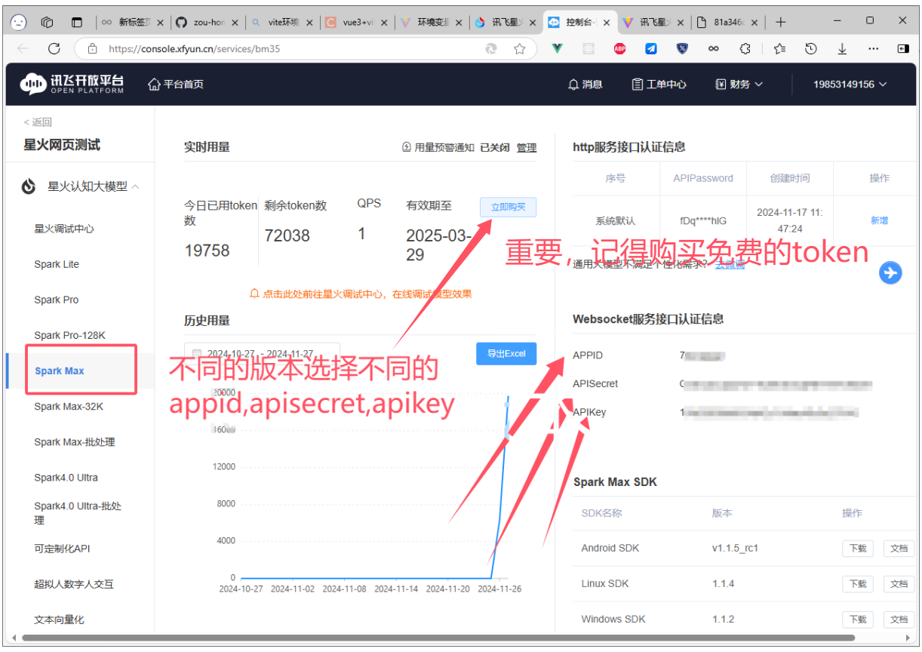The height and width of the screenshot is (652, 922).
Task: Open 文档 for Windows SDK
Action: click(x=899, y=619)
